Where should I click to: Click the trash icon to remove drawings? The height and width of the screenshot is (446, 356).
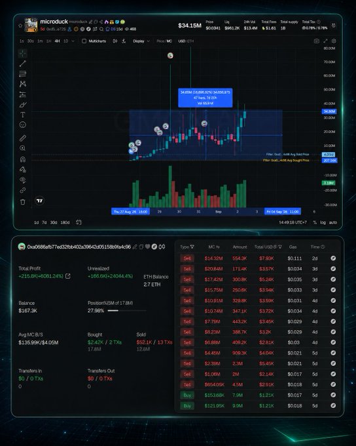pos(23,201)
